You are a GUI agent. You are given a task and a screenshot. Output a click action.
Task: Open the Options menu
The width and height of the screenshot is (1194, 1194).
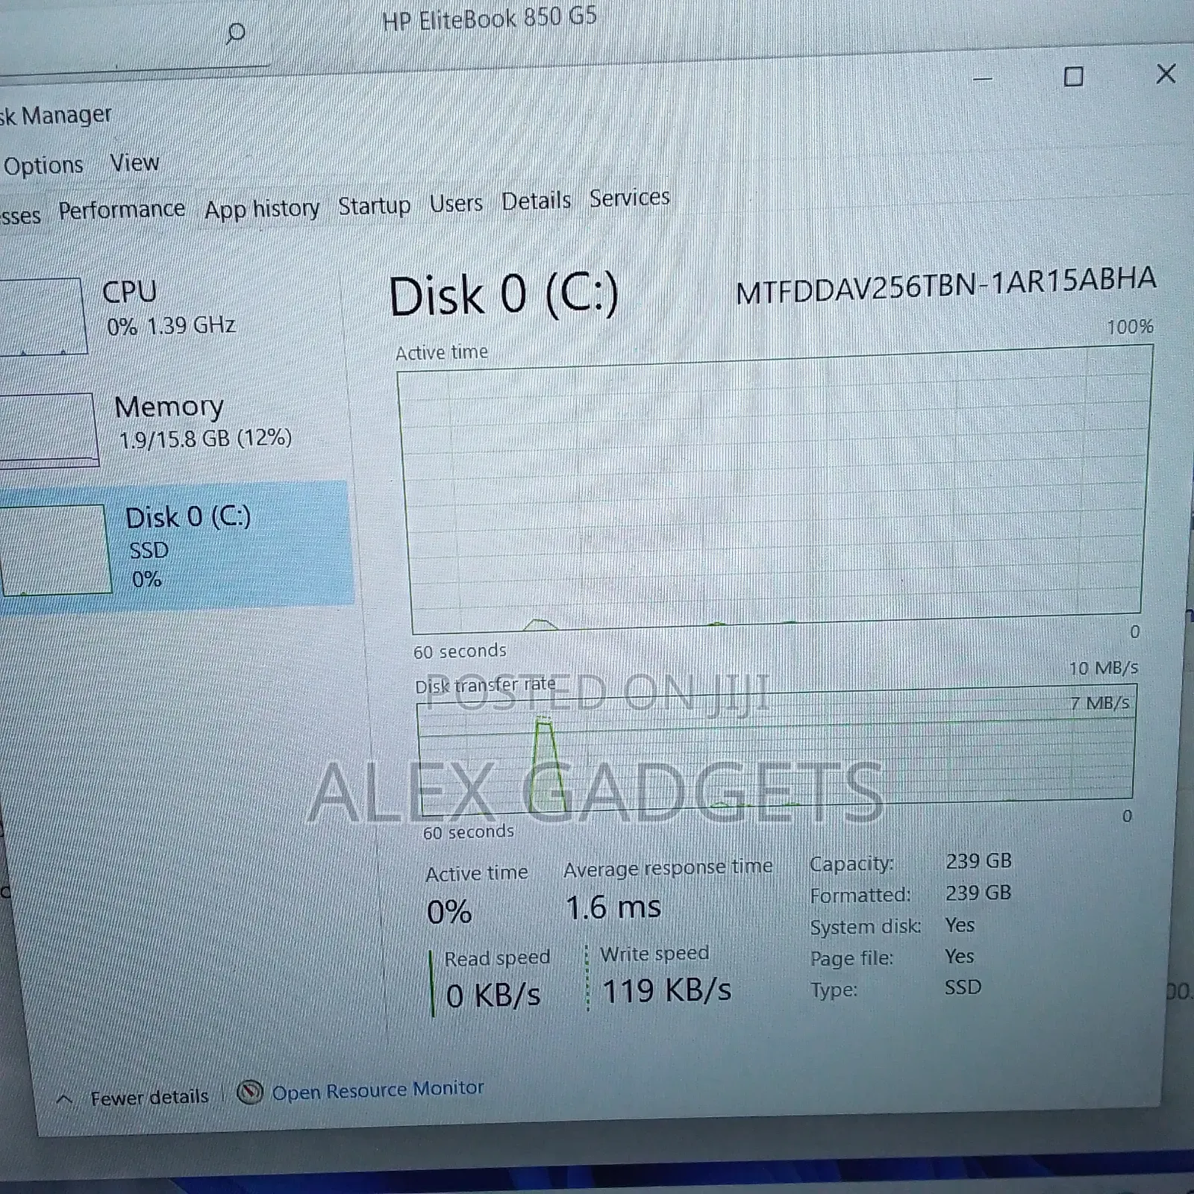point(43,165)
